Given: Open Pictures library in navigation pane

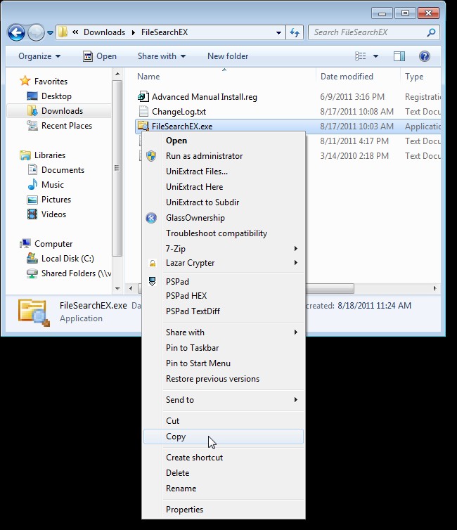Looking at the screenshot, I should point(49,200).
